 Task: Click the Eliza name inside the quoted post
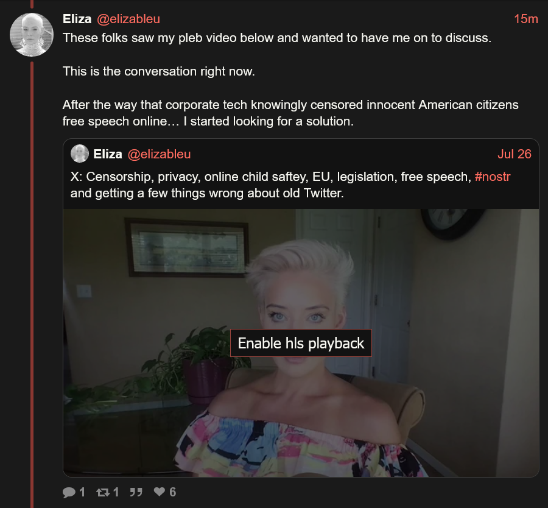[108, 154]
